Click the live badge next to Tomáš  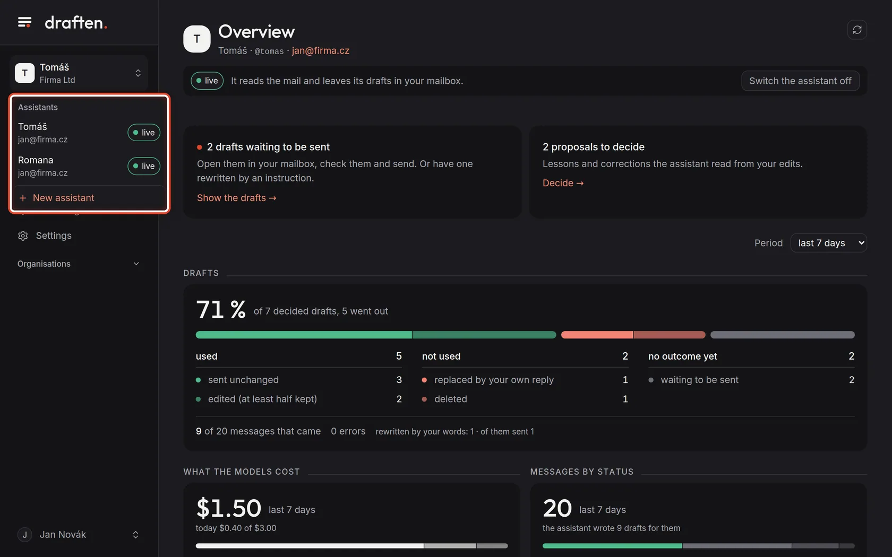click(x=144, y=133)
